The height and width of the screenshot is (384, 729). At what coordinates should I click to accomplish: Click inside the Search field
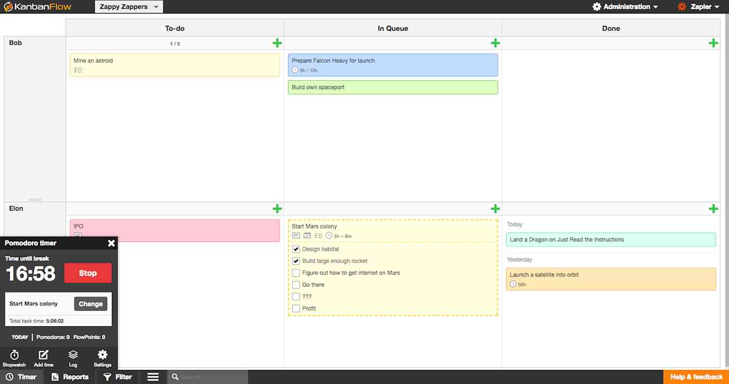208,376
